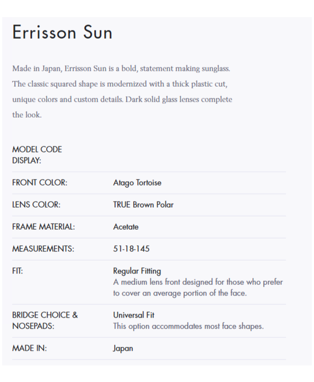Select the Japan value in MADE IN row
314x382 pixels.
point(123,348)
